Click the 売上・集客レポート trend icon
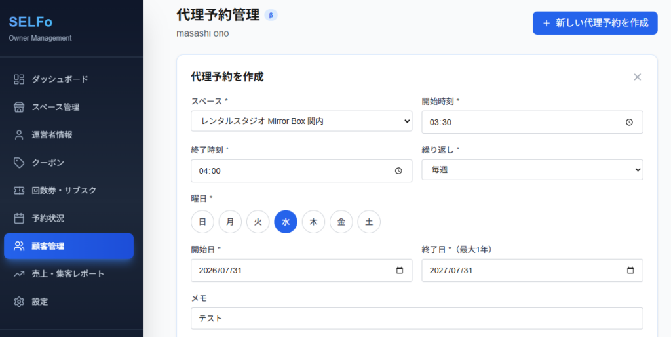 click(19, 274)
